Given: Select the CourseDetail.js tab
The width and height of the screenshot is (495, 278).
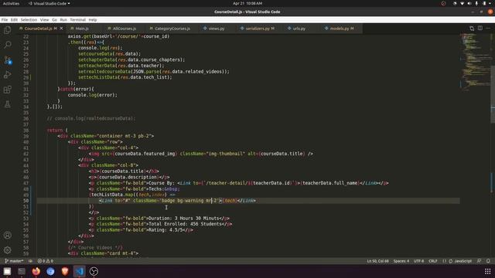Looking at the screenshot, I should click(38, 29).
